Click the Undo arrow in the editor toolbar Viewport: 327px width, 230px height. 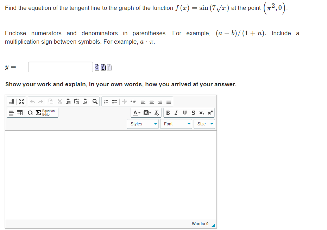[x=32, y=101]
